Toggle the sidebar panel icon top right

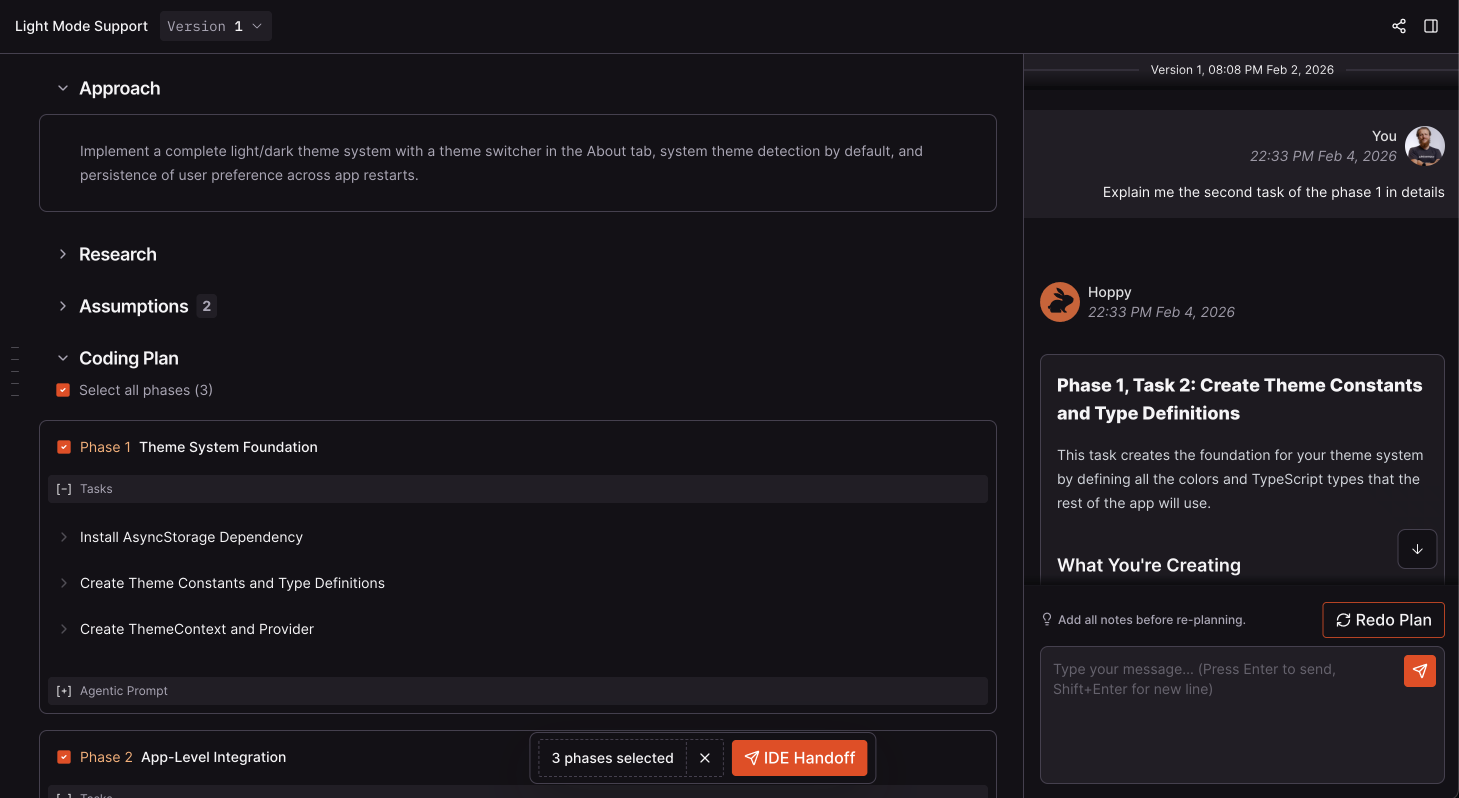click(x=1432, y=25)
